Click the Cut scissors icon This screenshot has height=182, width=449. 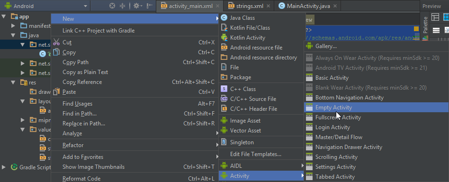(56, 42)
